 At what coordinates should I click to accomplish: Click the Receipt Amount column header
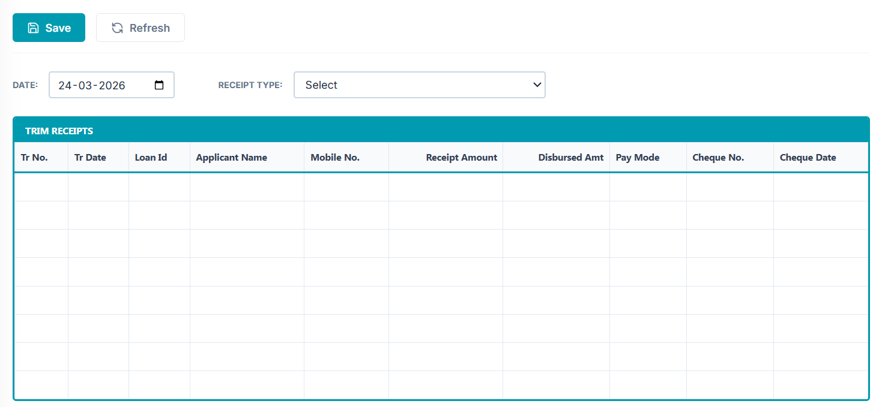pyautogui.click(x=461, y=158)
